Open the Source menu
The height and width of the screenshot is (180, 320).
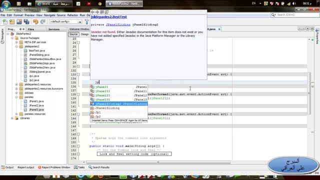click(61, 15)
